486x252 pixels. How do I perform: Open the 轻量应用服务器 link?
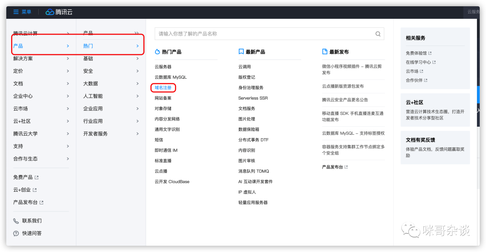[x=253, y=203]
